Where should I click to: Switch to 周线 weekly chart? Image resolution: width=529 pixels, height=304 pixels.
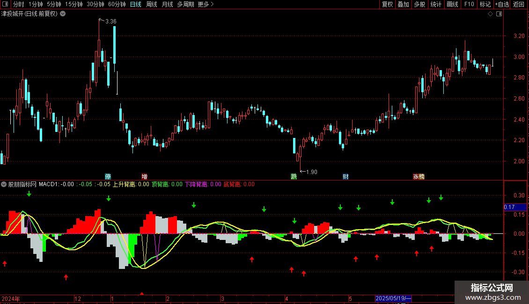tap(152, 4)
